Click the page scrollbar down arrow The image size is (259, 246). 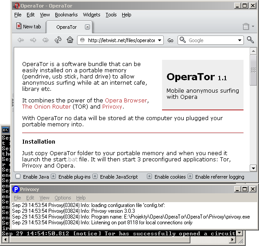[x=253, y=168]
